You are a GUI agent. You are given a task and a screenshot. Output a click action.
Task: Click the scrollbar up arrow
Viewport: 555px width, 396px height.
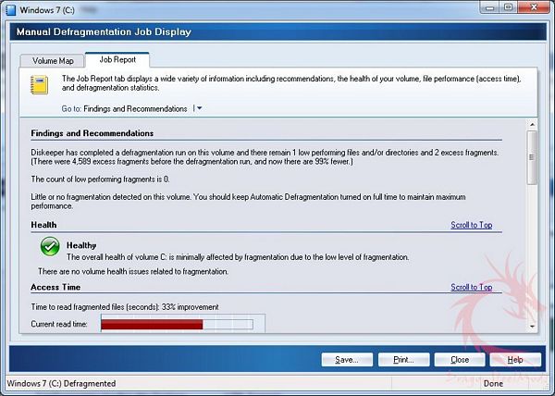pos(532,125)
